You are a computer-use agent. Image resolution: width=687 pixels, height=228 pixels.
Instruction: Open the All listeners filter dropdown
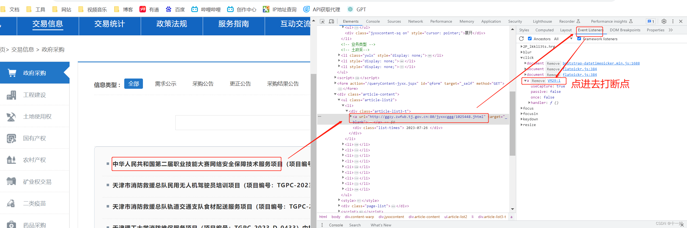click(563, 39)
